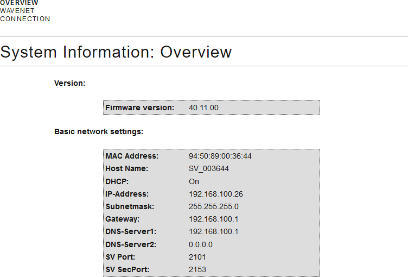The image size is (408, 277).
Task: Go to the WAVENET page link
Action: pyautogui.click(x=17, y=11)
